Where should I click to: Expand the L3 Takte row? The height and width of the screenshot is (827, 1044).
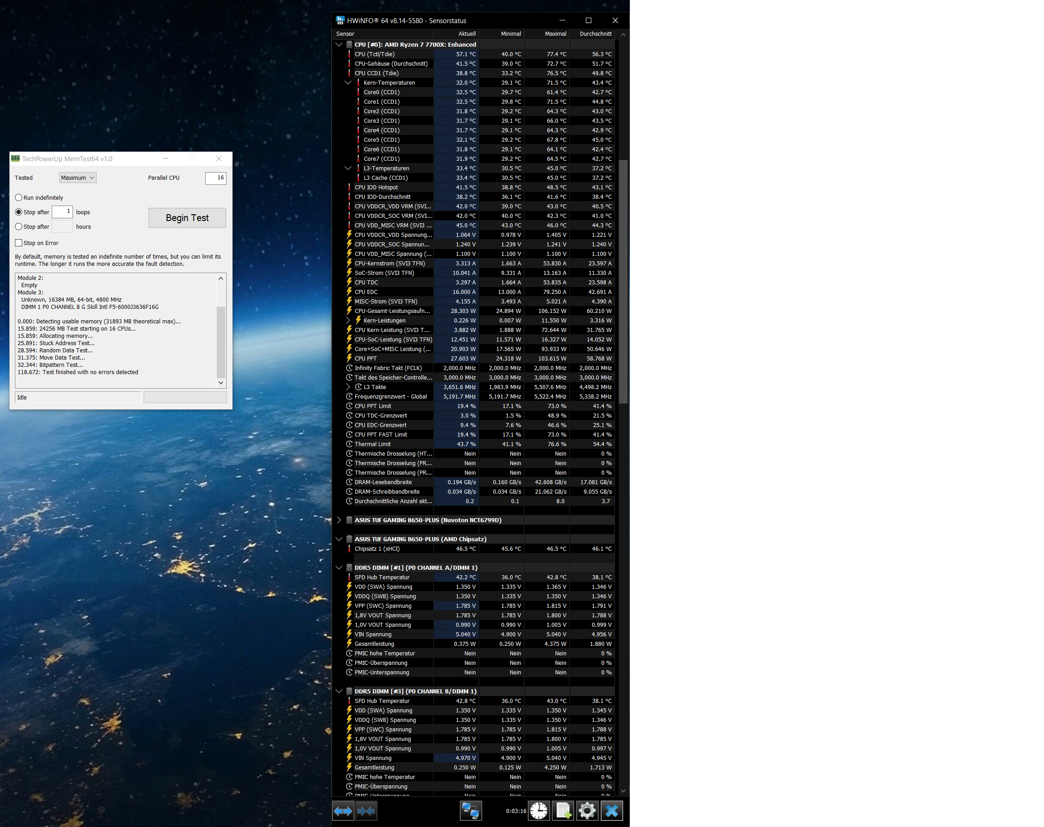click(348, 387)
